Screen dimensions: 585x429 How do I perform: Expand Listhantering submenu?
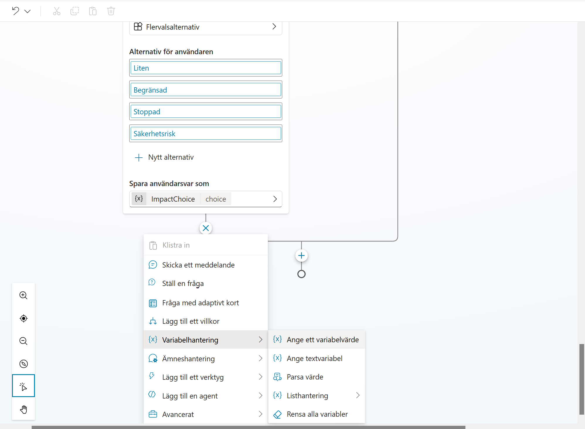coord(317,396)
